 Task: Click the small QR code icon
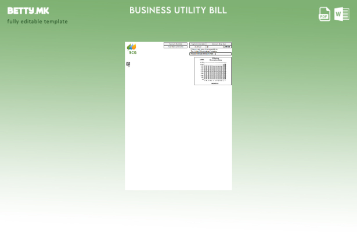pos(128,64)
